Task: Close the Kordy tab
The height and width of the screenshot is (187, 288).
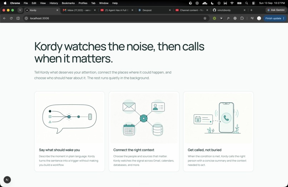Action: 57,10
